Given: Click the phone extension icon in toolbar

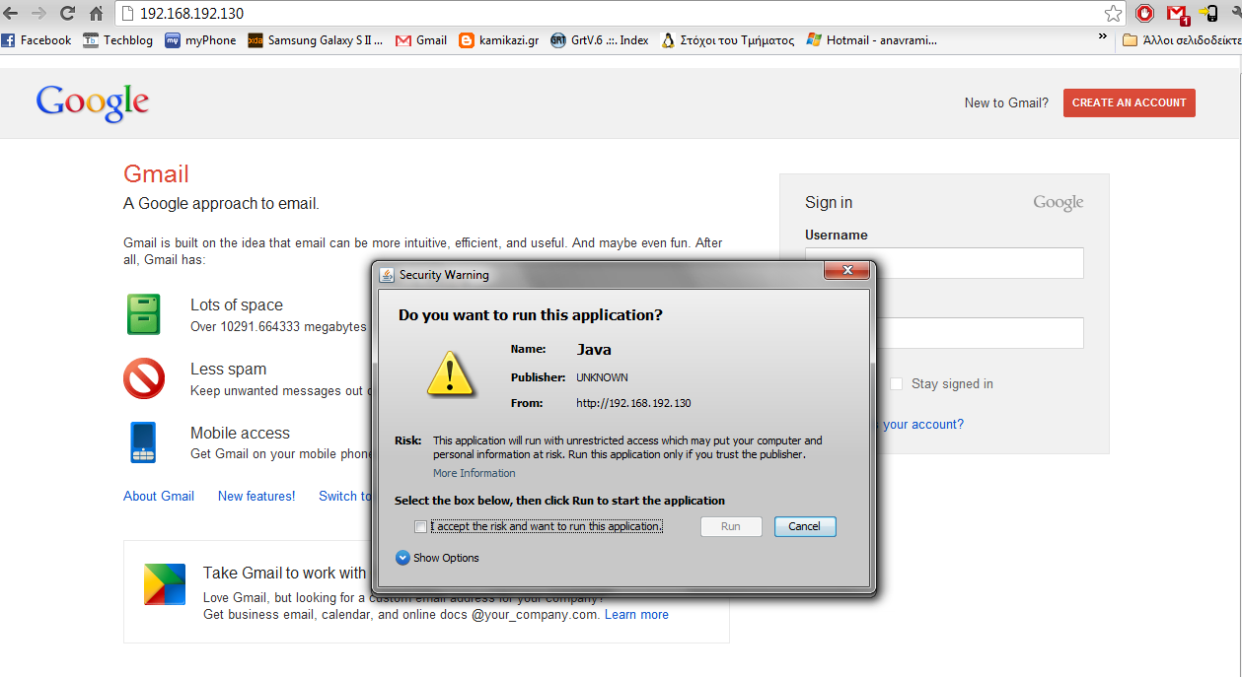Looking at the screenshot, I should point(1208,14).
